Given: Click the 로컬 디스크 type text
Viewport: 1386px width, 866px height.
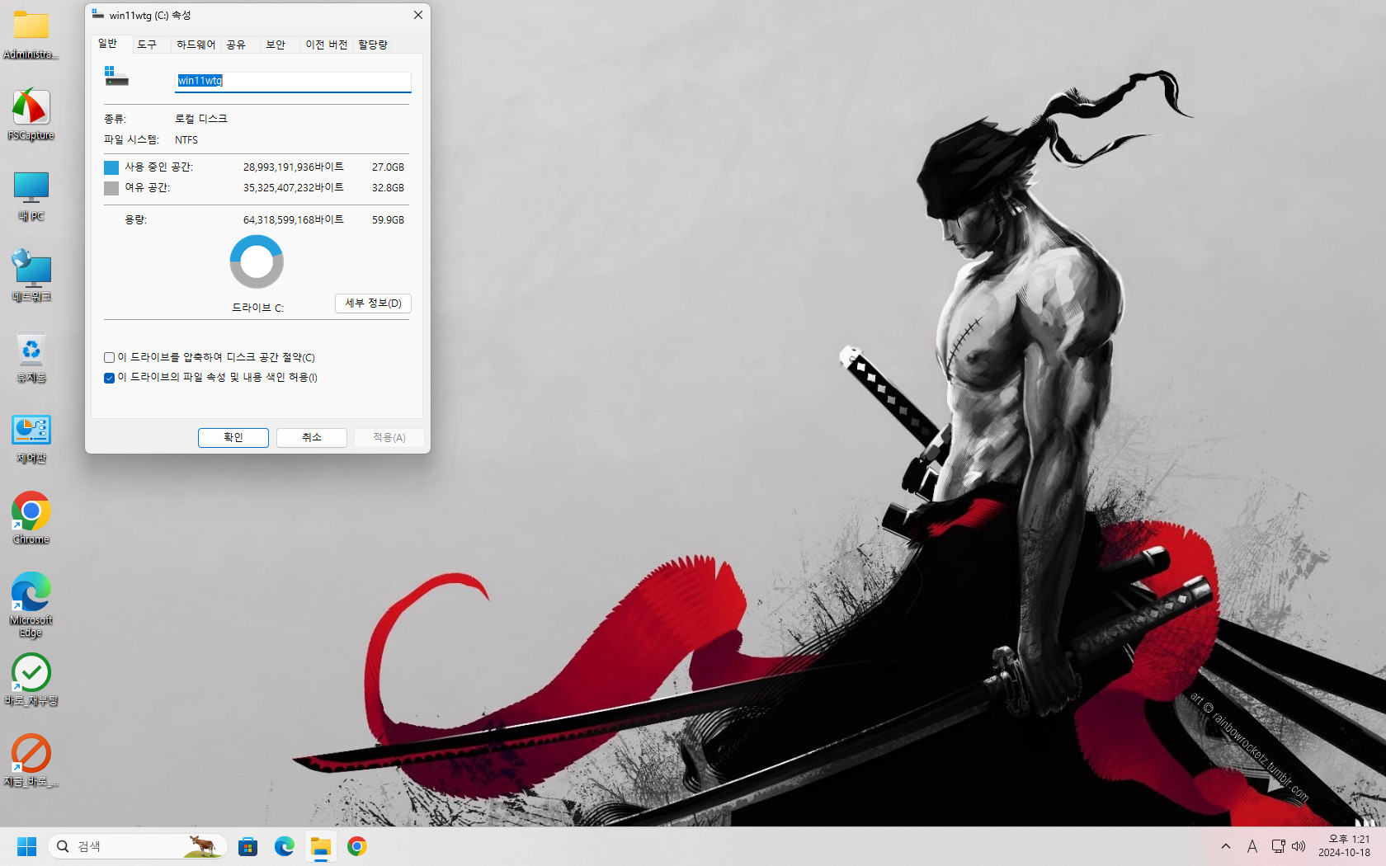Looking at the screenshot, I should pyautogui.click(x=201, y=119).
